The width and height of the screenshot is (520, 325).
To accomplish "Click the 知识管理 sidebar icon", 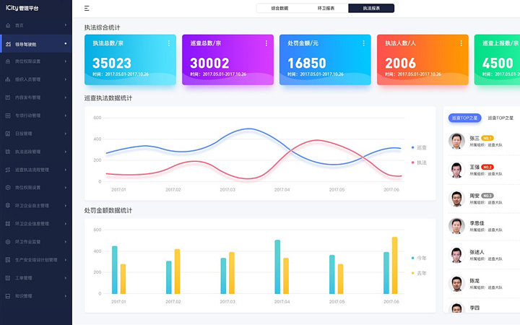I will (x=7, y=295).
